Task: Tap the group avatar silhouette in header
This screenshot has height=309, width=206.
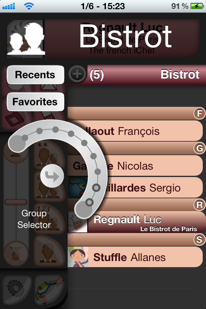Action: pos(25,39)
